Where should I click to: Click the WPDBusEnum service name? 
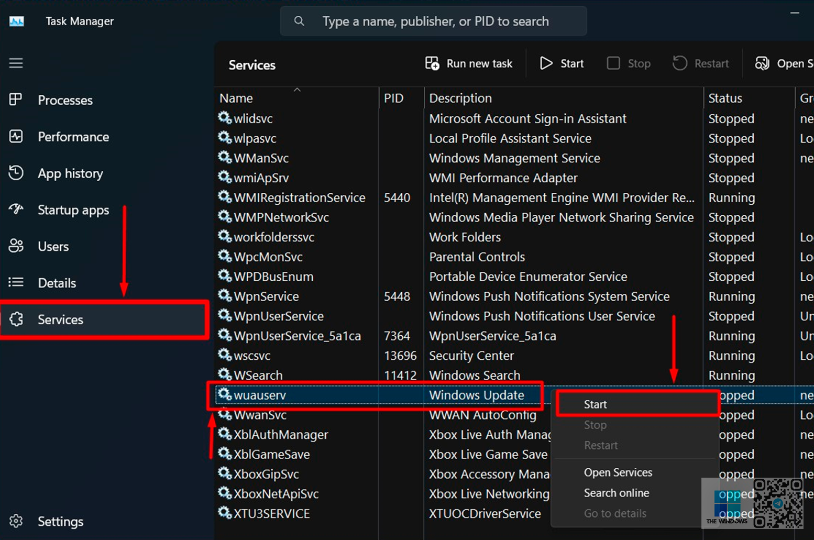[273, 277]
